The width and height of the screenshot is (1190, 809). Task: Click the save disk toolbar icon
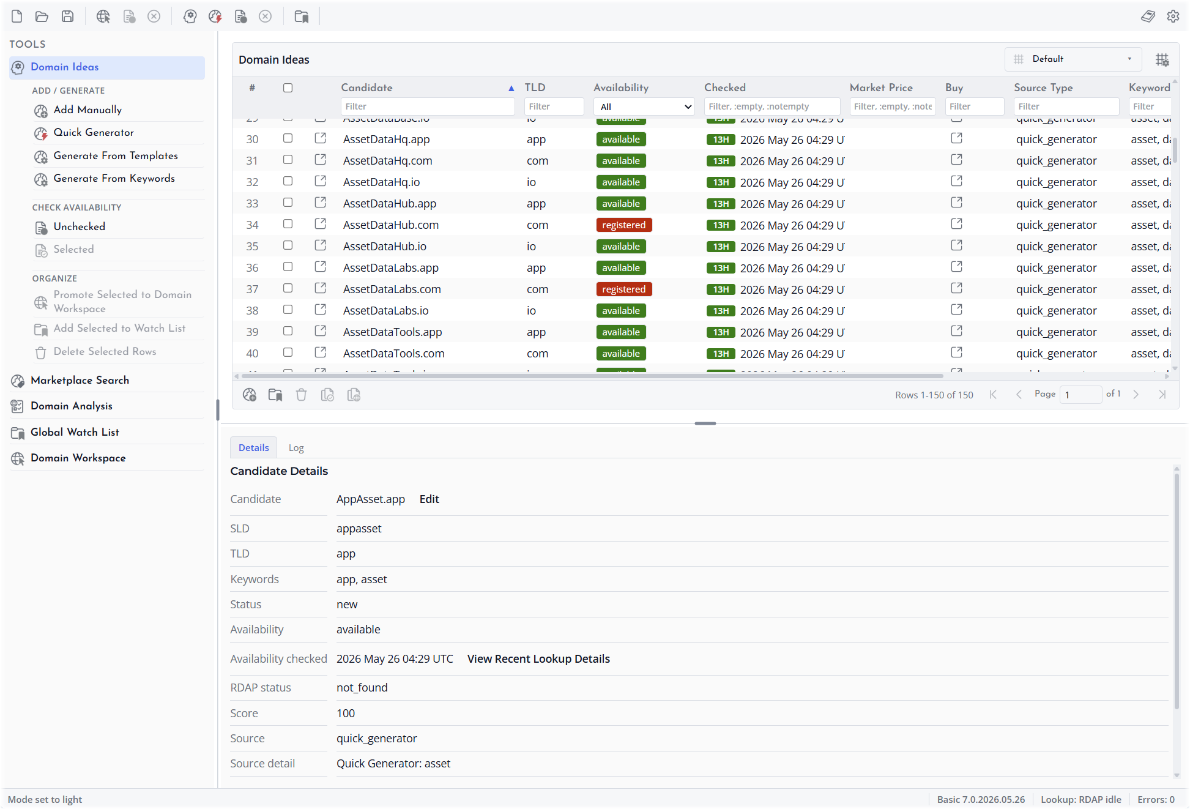(x=67, y=17)
